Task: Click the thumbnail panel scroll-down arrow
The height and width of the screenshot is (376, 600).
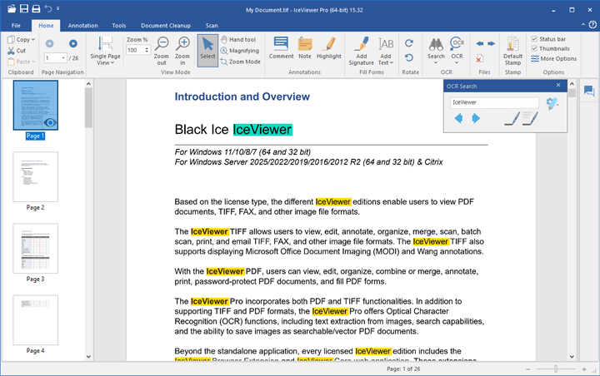Action: pyautogui.click(x=88, y=357)
